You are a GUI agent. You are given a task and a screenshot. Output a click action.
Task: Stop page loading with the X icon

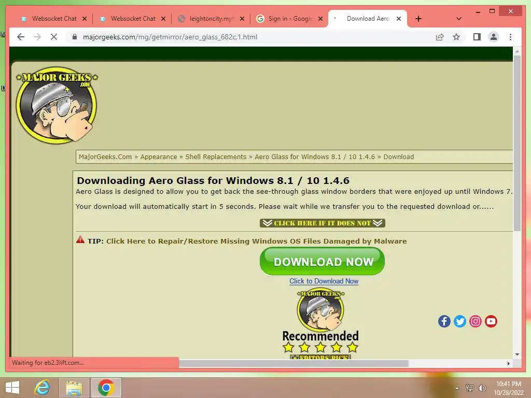[54, 37]
